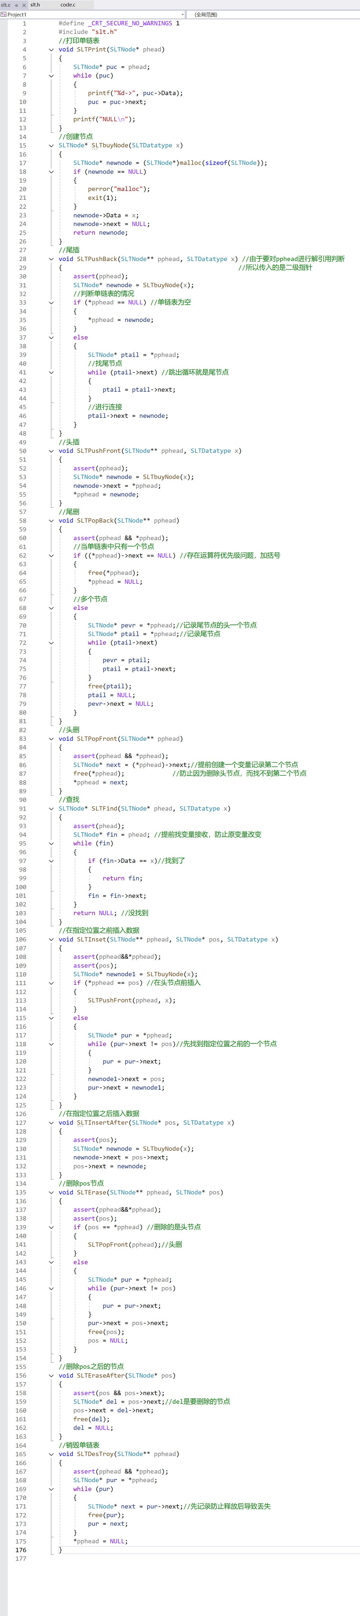The width and height of the screenshot is (360, 1616).
Task: Collapse the while (fin) loop
Action: click(51, 844)
